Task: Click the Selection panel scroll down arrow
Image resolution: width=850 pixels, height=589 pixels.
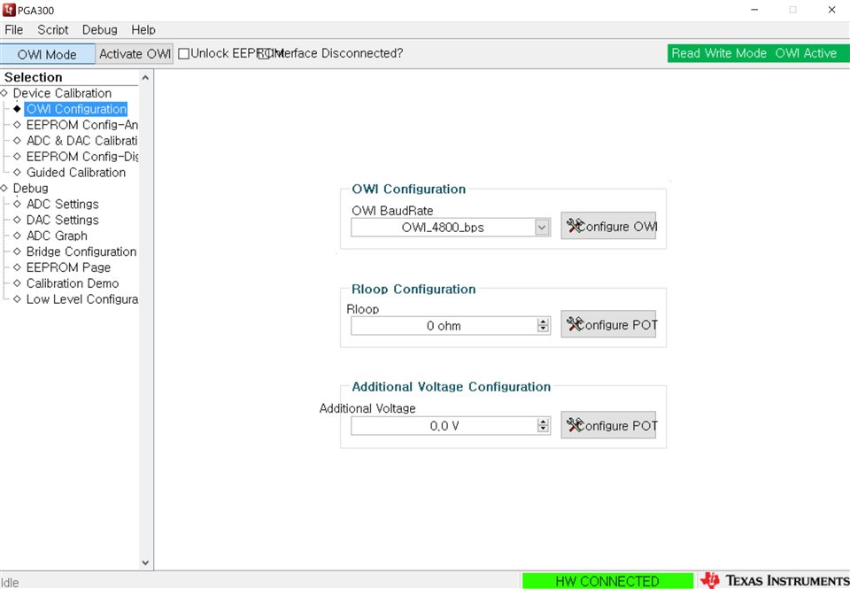Action: point(145,562)
